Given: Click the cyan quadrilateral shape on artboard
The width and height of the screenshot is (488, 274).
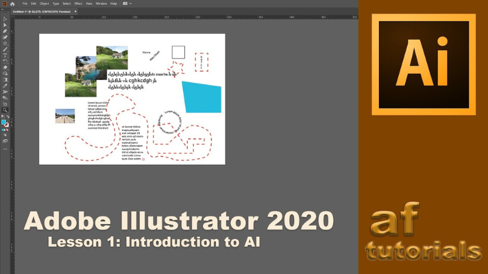Looking at the screenshot, I should pyautogui.click(x=202, y=96).
